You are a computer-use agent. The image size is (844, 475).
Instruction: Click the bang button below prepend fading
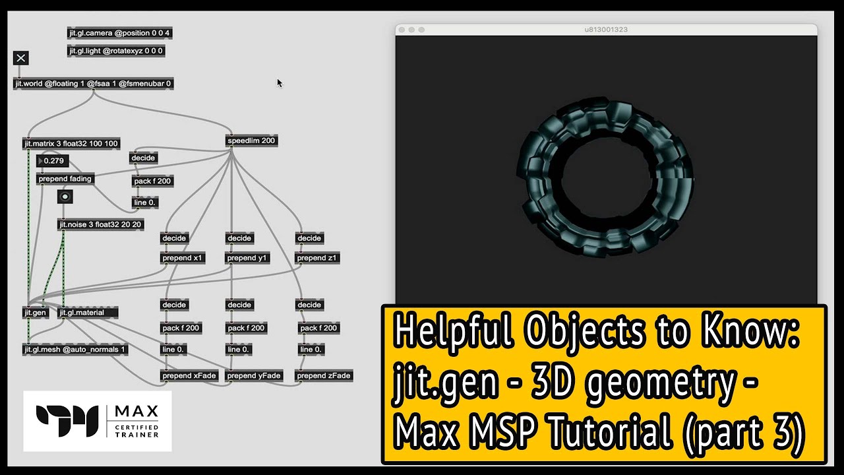click(65, 197)
